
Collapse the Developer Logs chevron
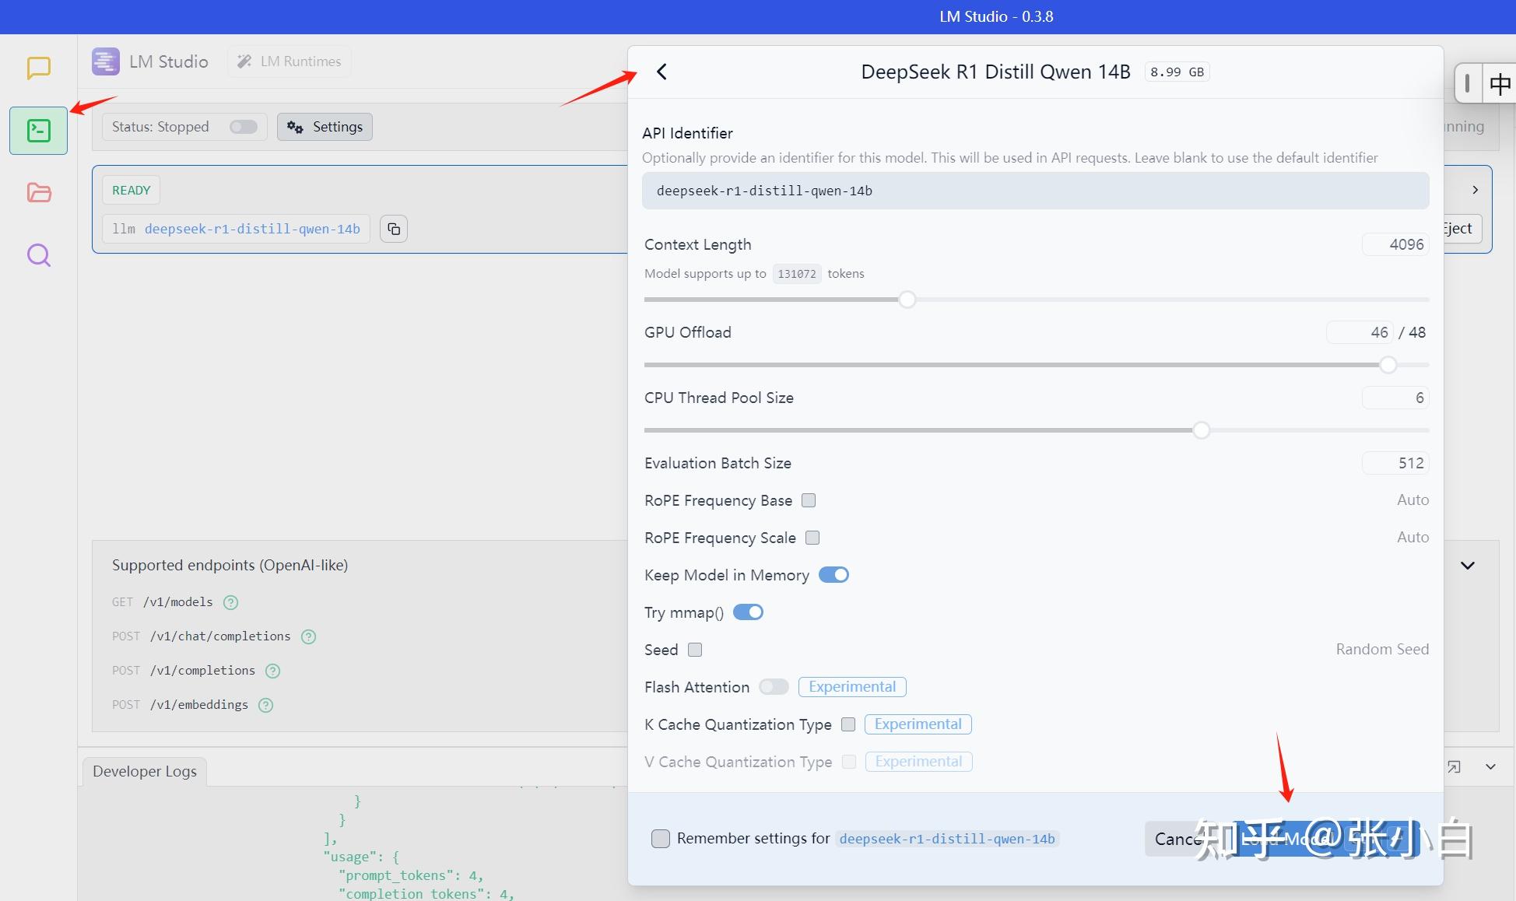tap(1490, 767)
